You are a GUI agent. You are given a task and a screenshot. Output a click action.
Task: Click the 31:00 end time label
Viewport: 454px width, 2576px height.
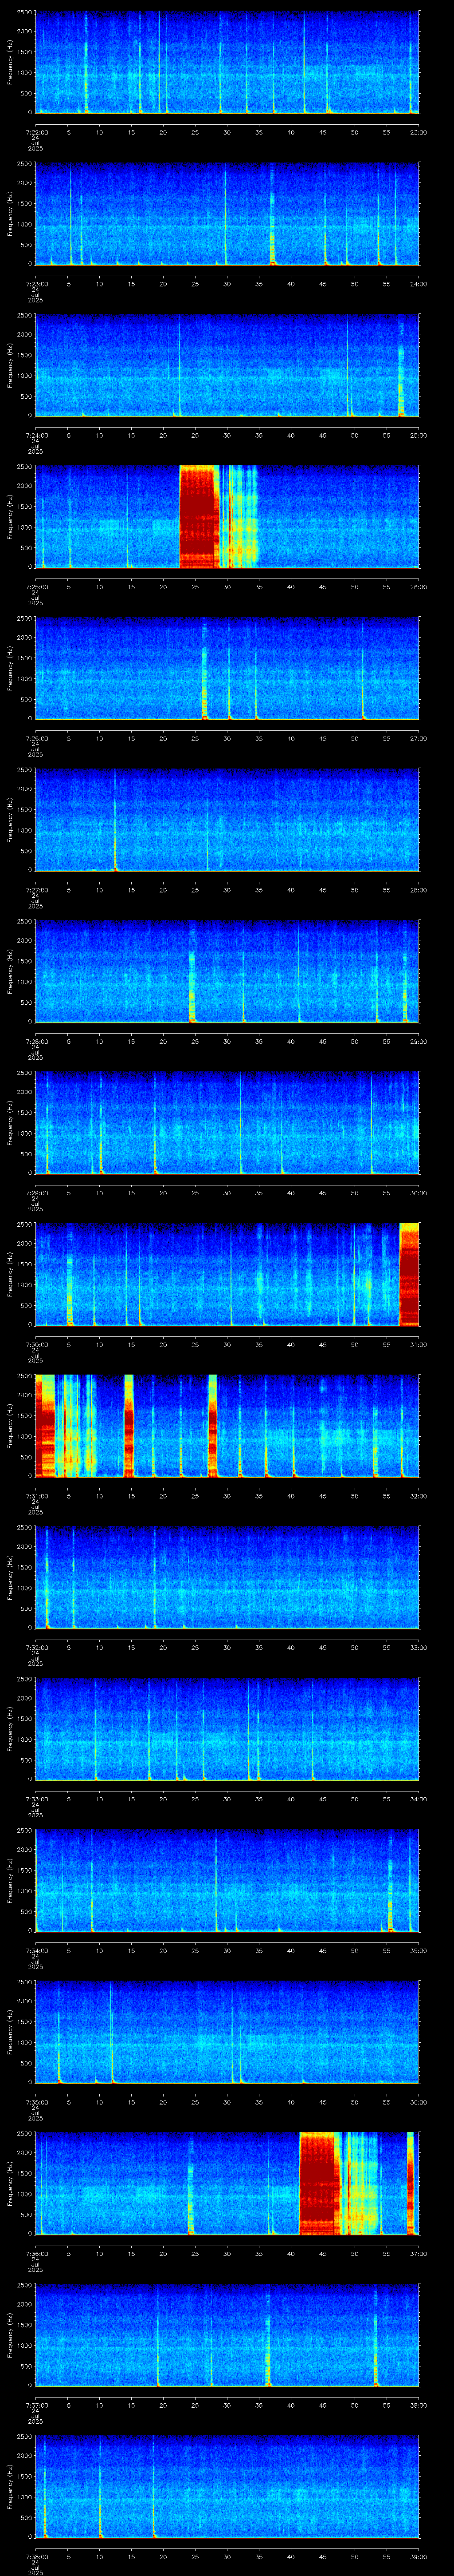(418, 1344)
